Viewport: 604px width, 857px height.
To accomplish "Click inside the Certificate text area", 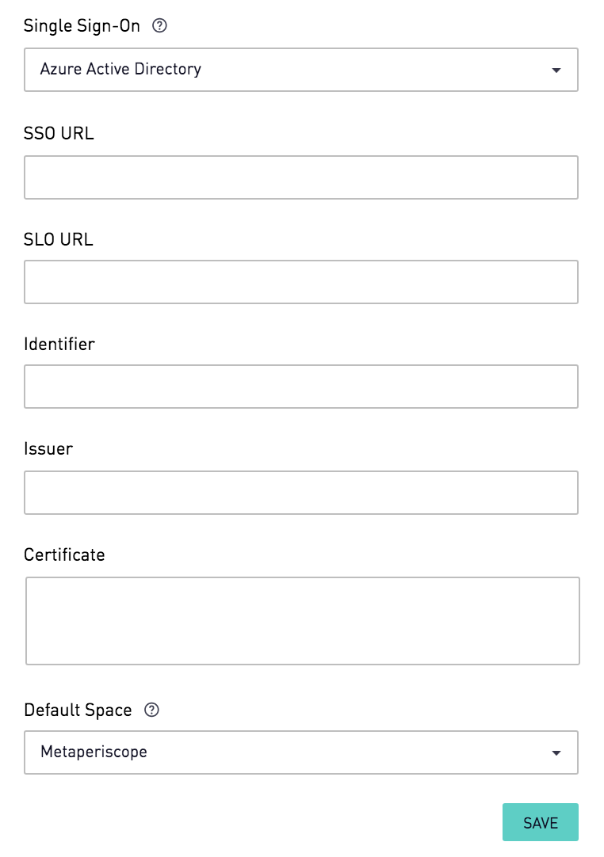I will pos(303,621).
